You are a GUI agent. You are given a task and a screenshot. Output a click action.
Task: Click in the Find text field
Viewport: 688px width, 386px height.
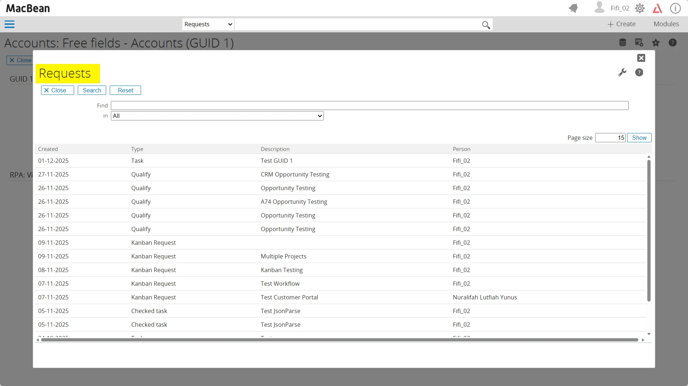click(369, 105)
